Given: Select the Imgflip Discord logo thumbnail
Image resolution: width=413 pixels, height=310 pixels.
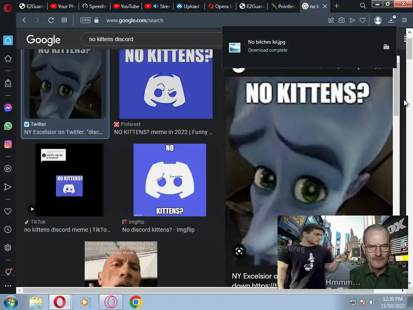Looking at the screenshot, I should pyautogui.click(x=170, y=180).
